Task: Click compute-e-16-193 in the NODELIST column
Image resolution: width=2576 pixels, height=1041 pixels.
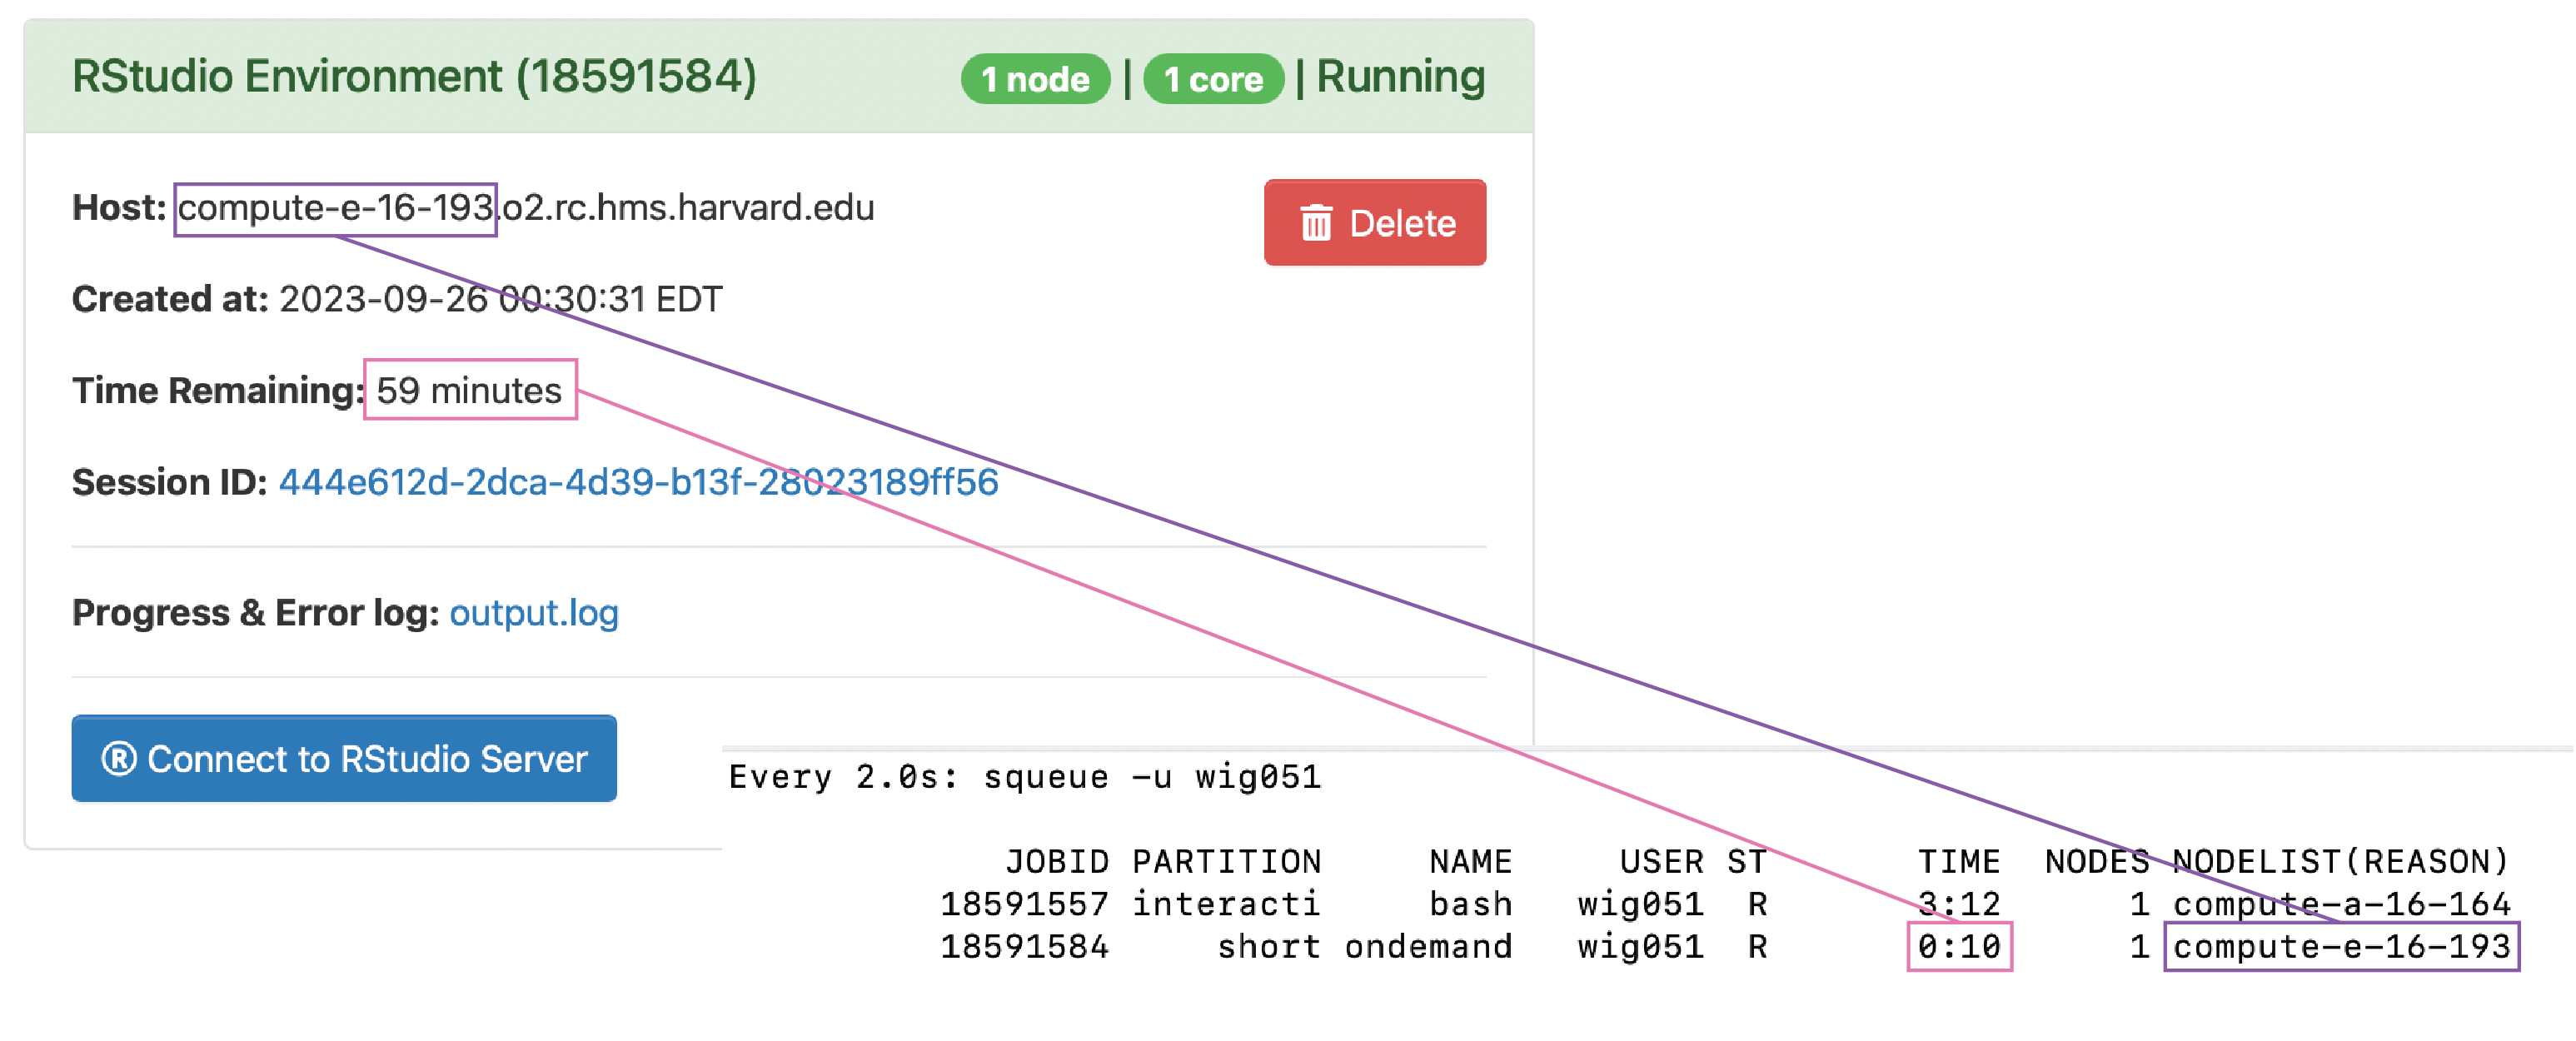Action: [2340, 946]
